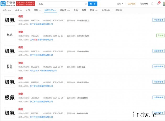Open applicant 浙江吉利控股集团有限公司 for registration 53876629
This screenshot has width=165, height=121.
41,102
